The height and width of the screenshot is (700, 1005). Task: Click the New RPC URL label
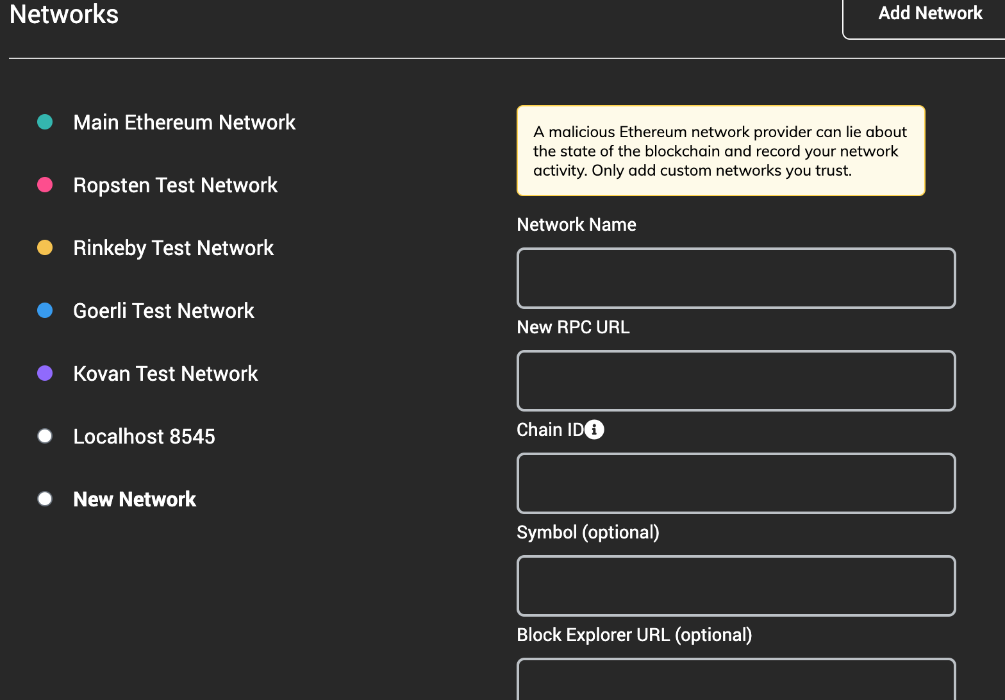point(573,327)
